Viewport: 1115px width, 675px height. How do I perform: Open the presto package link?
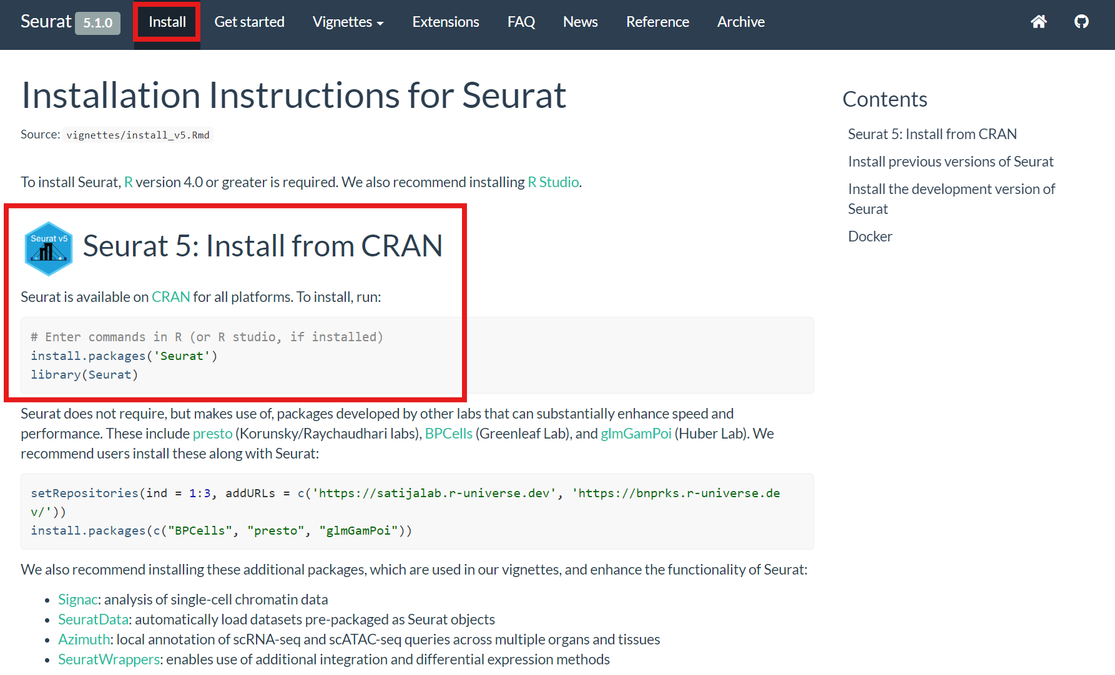pyautogui.click(x=212, y=434)
